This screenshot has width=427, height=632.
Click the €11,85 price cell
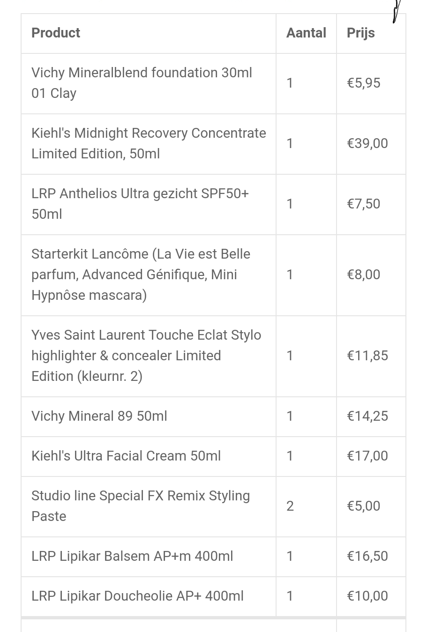pos(367,356)
